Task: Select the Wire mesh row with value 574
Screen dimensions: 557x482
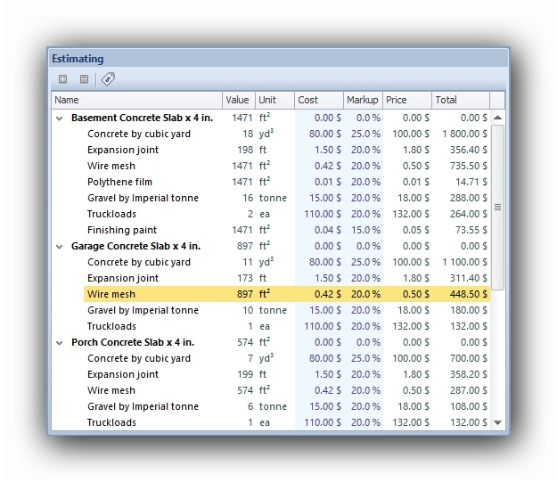Action: point(271,390)
